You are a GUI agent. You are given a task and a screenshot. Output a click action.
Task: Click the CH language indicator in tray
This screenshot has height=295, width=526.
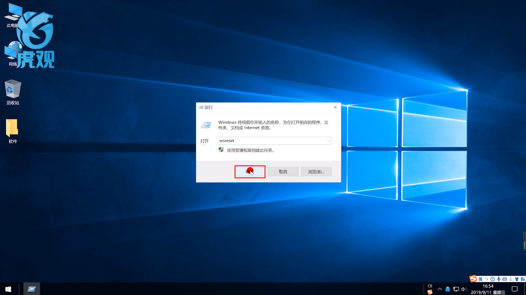click(430, 286)
